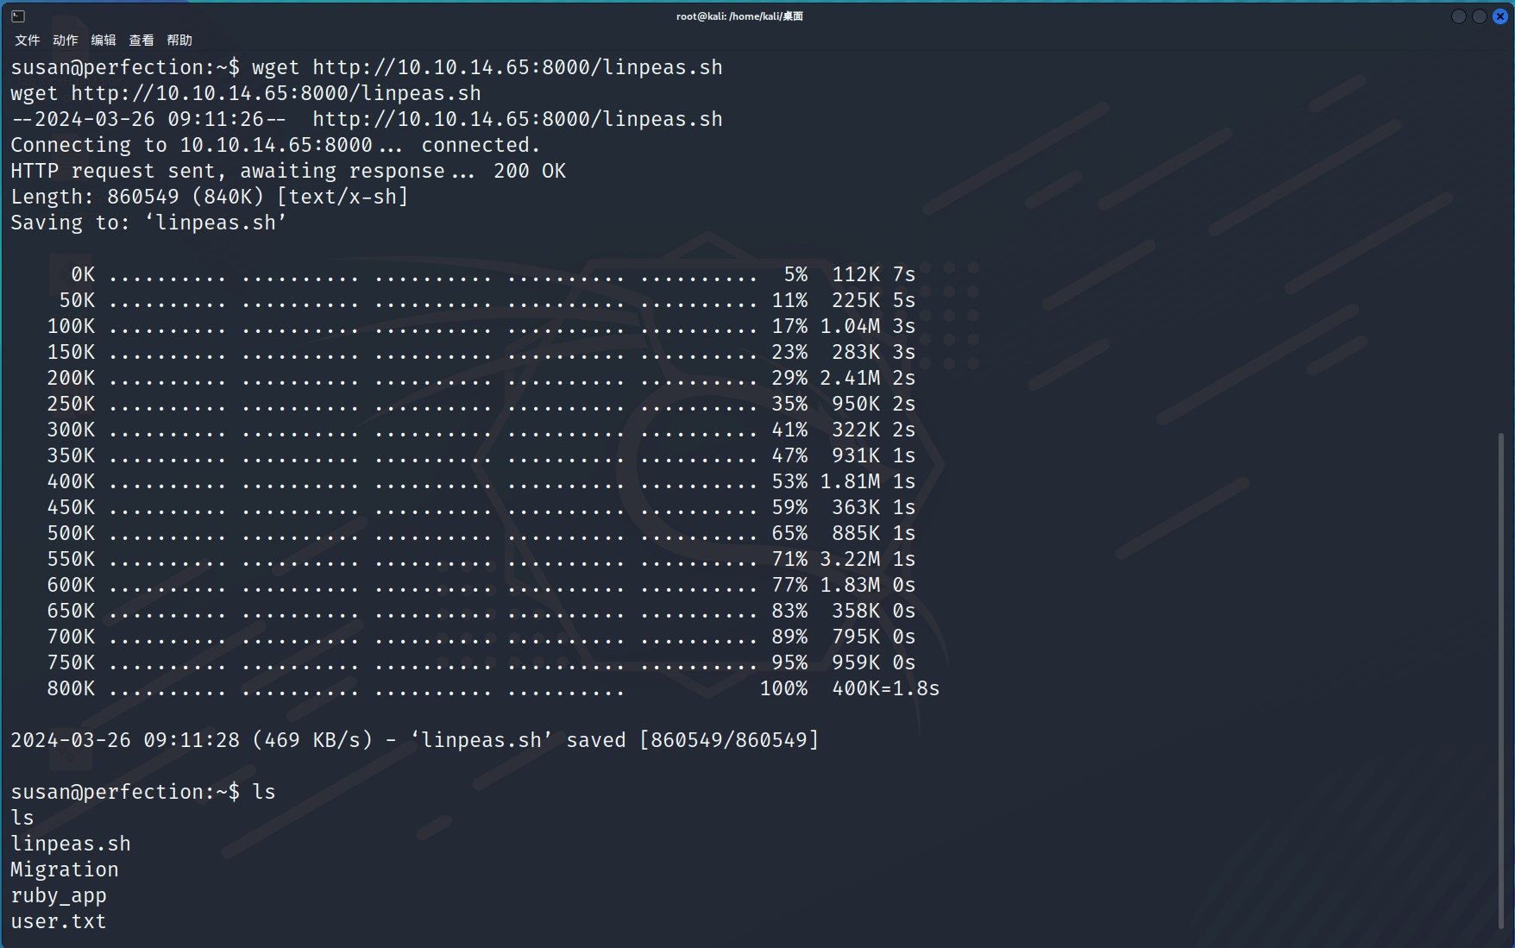The width and height of the screenshot is (1515, 948).
Task: Click the first wget command prompt line
Action: coord(367,67)
